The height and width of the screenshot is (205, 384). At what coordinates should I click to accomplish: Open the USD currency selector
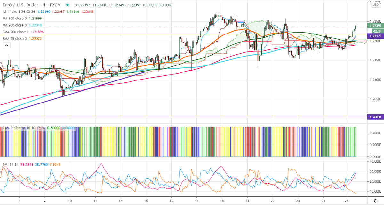pos(375,4)
